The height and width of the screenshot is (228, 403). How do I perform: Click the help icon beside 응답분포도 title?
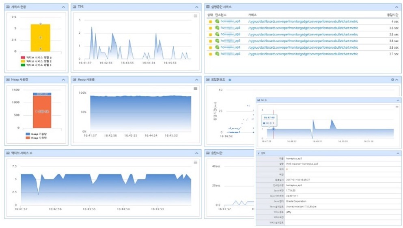click(x=230, y=80)
